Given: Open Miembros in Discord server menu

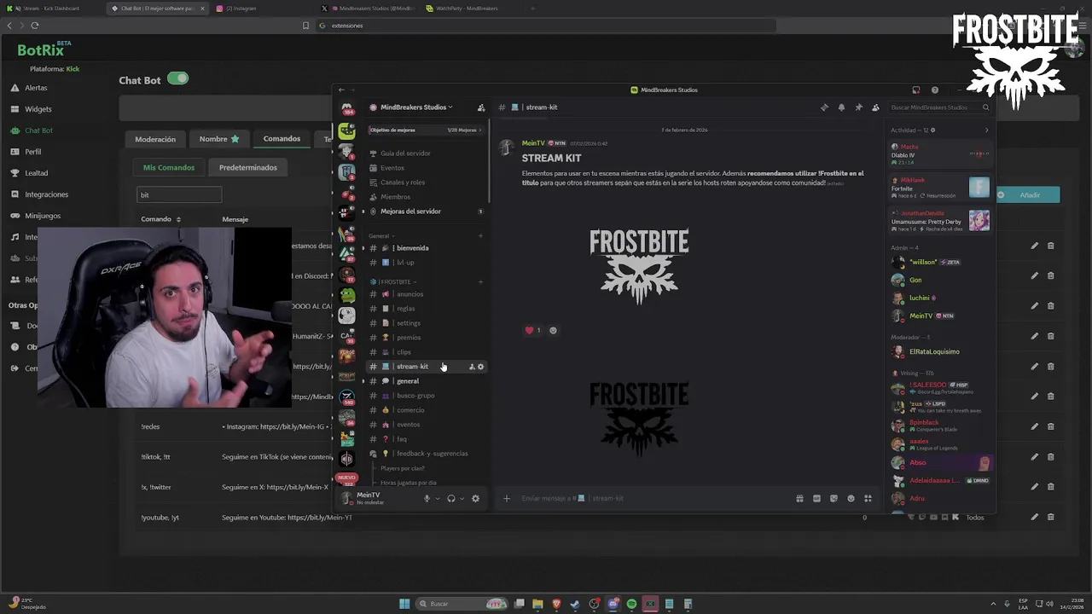Looking at the screenshot, I should pyautogui.click(x=395, y=197).
